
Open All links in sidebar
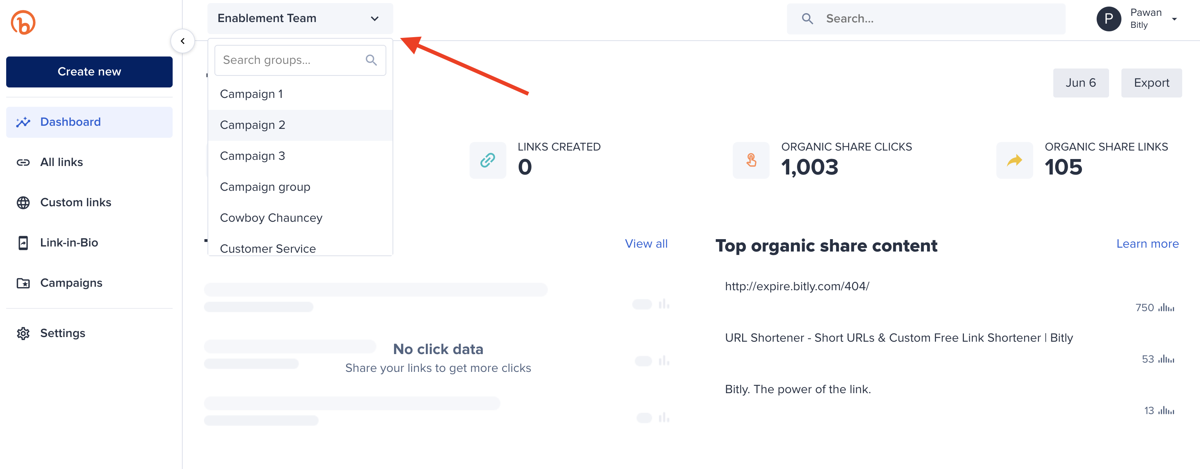(89, 163)
